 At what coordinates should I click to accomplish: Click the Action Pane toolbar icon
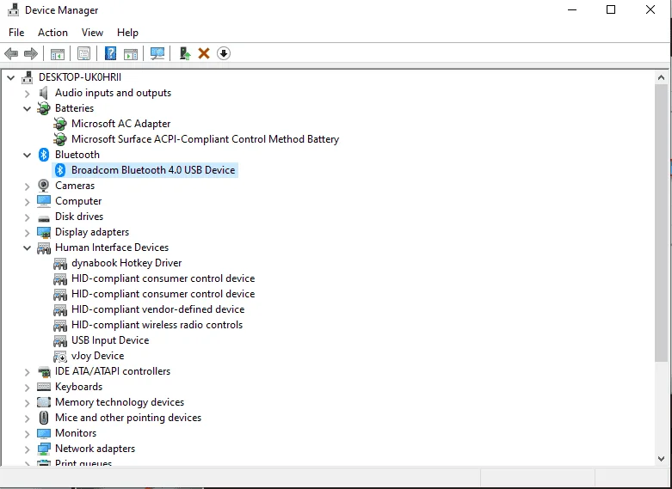pos(131,53)
